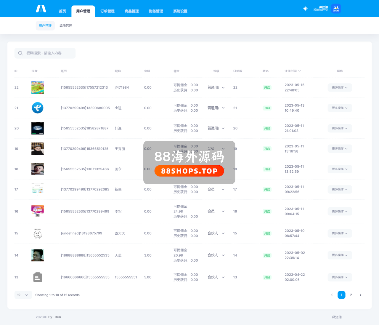Toggle the 开启 status for user ID 16

coord(267,212)
